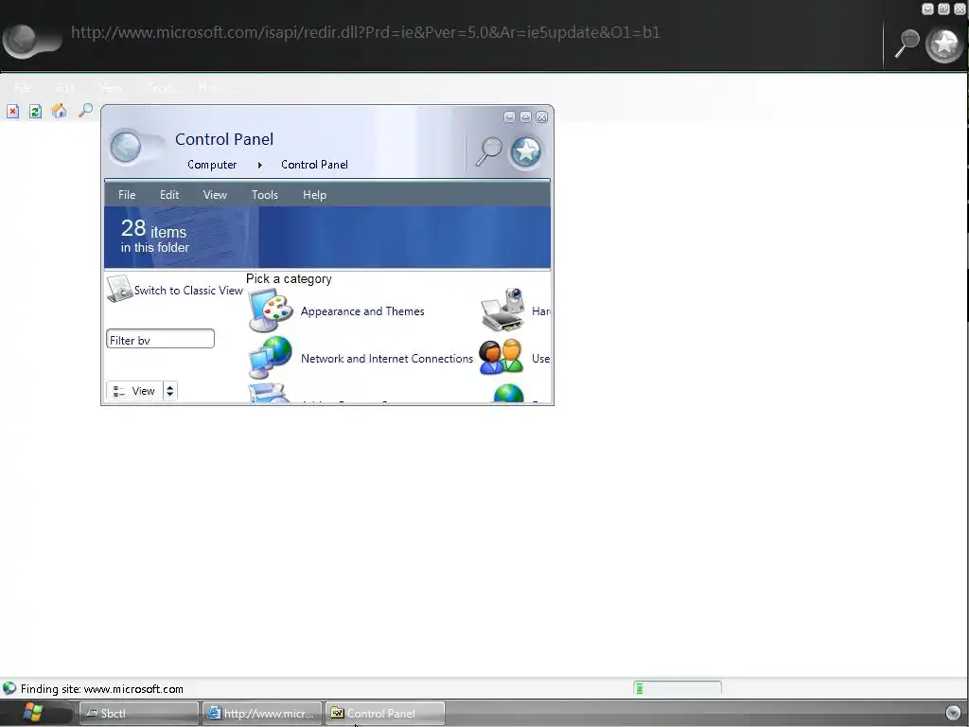Go to home page icon
This screenshot has height=727, width=969.
(60, 111)
